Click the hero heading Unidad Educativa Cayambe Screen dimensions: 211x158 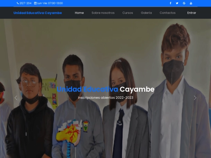click(x=105, y=89)
